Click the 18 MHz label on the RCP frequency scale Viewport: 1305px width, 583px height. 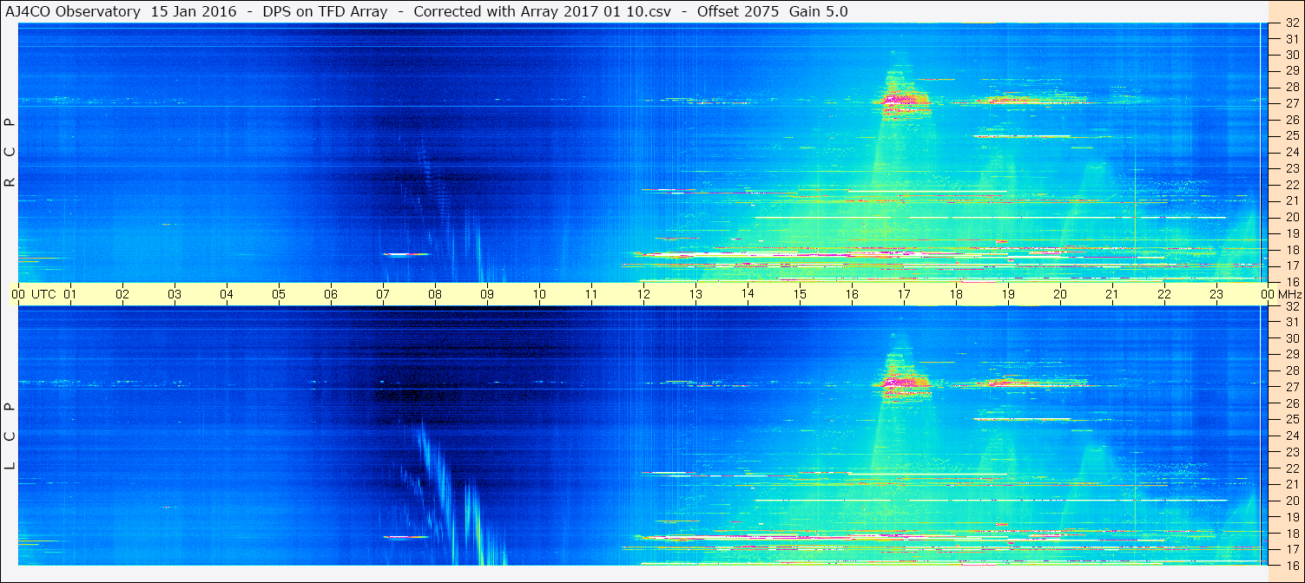coord(1292,250)
